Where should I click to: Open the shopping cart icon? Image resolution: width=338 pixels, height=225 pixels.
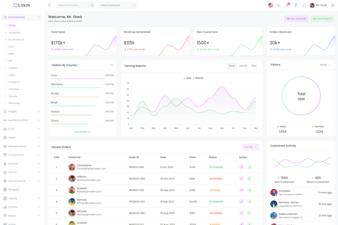287,5
